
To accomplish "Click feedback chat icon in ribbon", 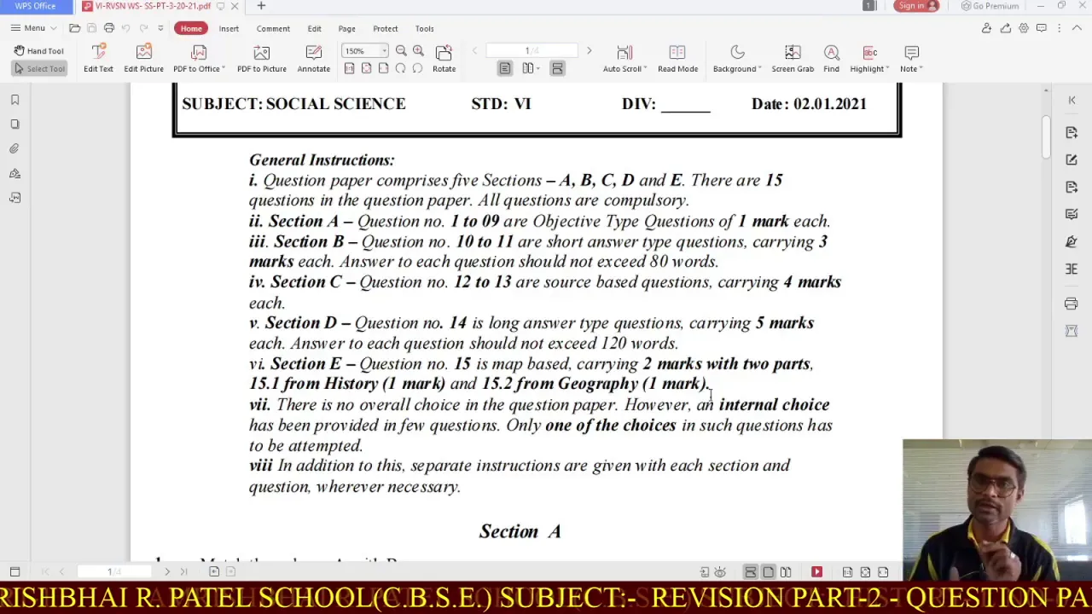I will pyautogui.click(x=1041, y=28).
